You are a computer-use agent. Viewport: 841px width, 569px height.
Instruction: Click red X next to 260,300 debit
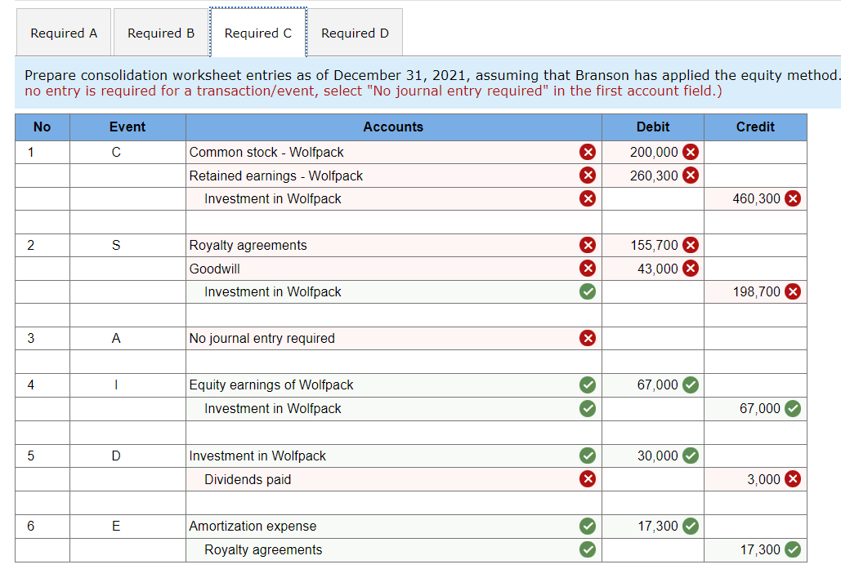(x=691, y=176)
